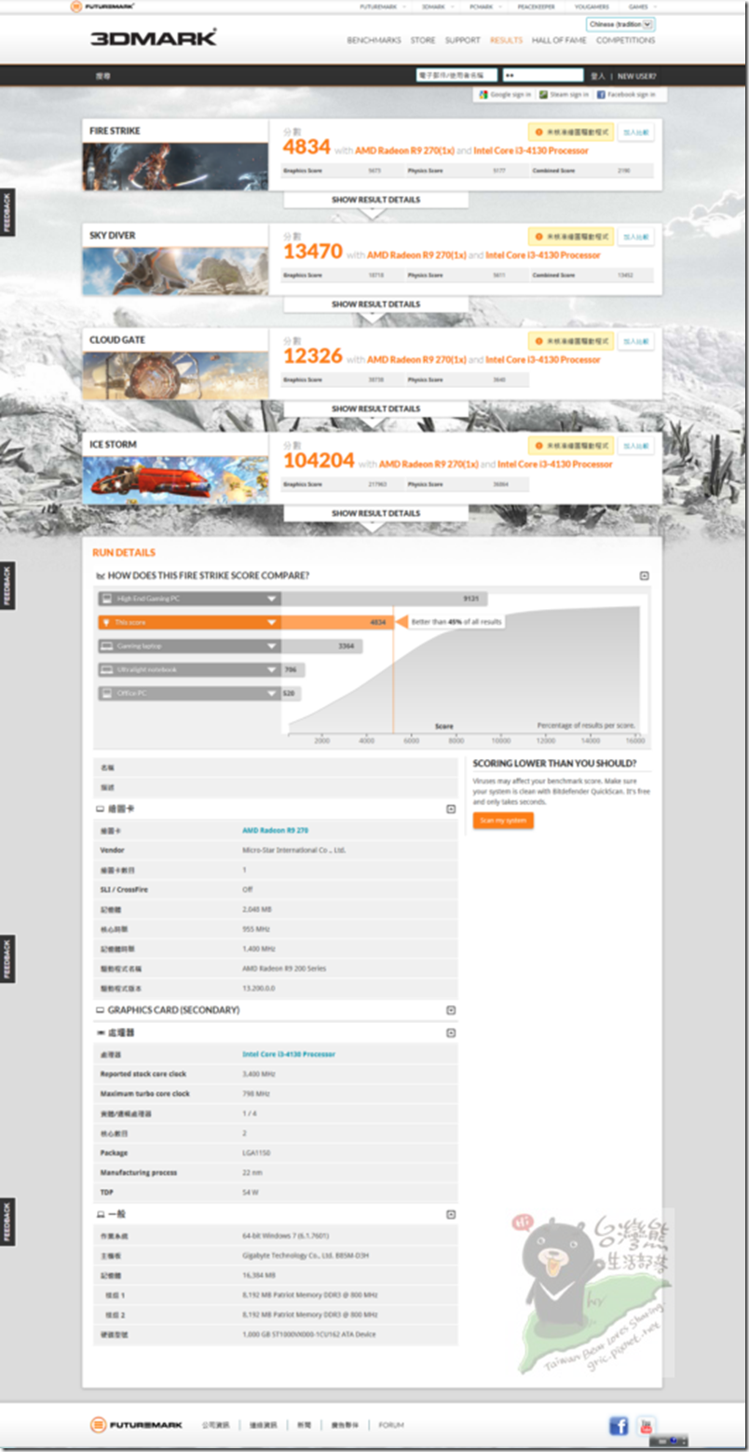Expand Ice Storm SHOW RESULT DETAILS
Screen dimensions: 749x1452
375,513
